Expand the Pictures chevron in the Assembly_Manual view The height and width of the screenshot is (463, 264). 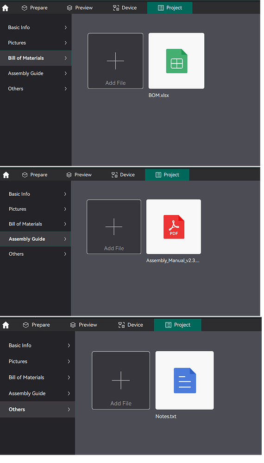(x=65, y=209)
